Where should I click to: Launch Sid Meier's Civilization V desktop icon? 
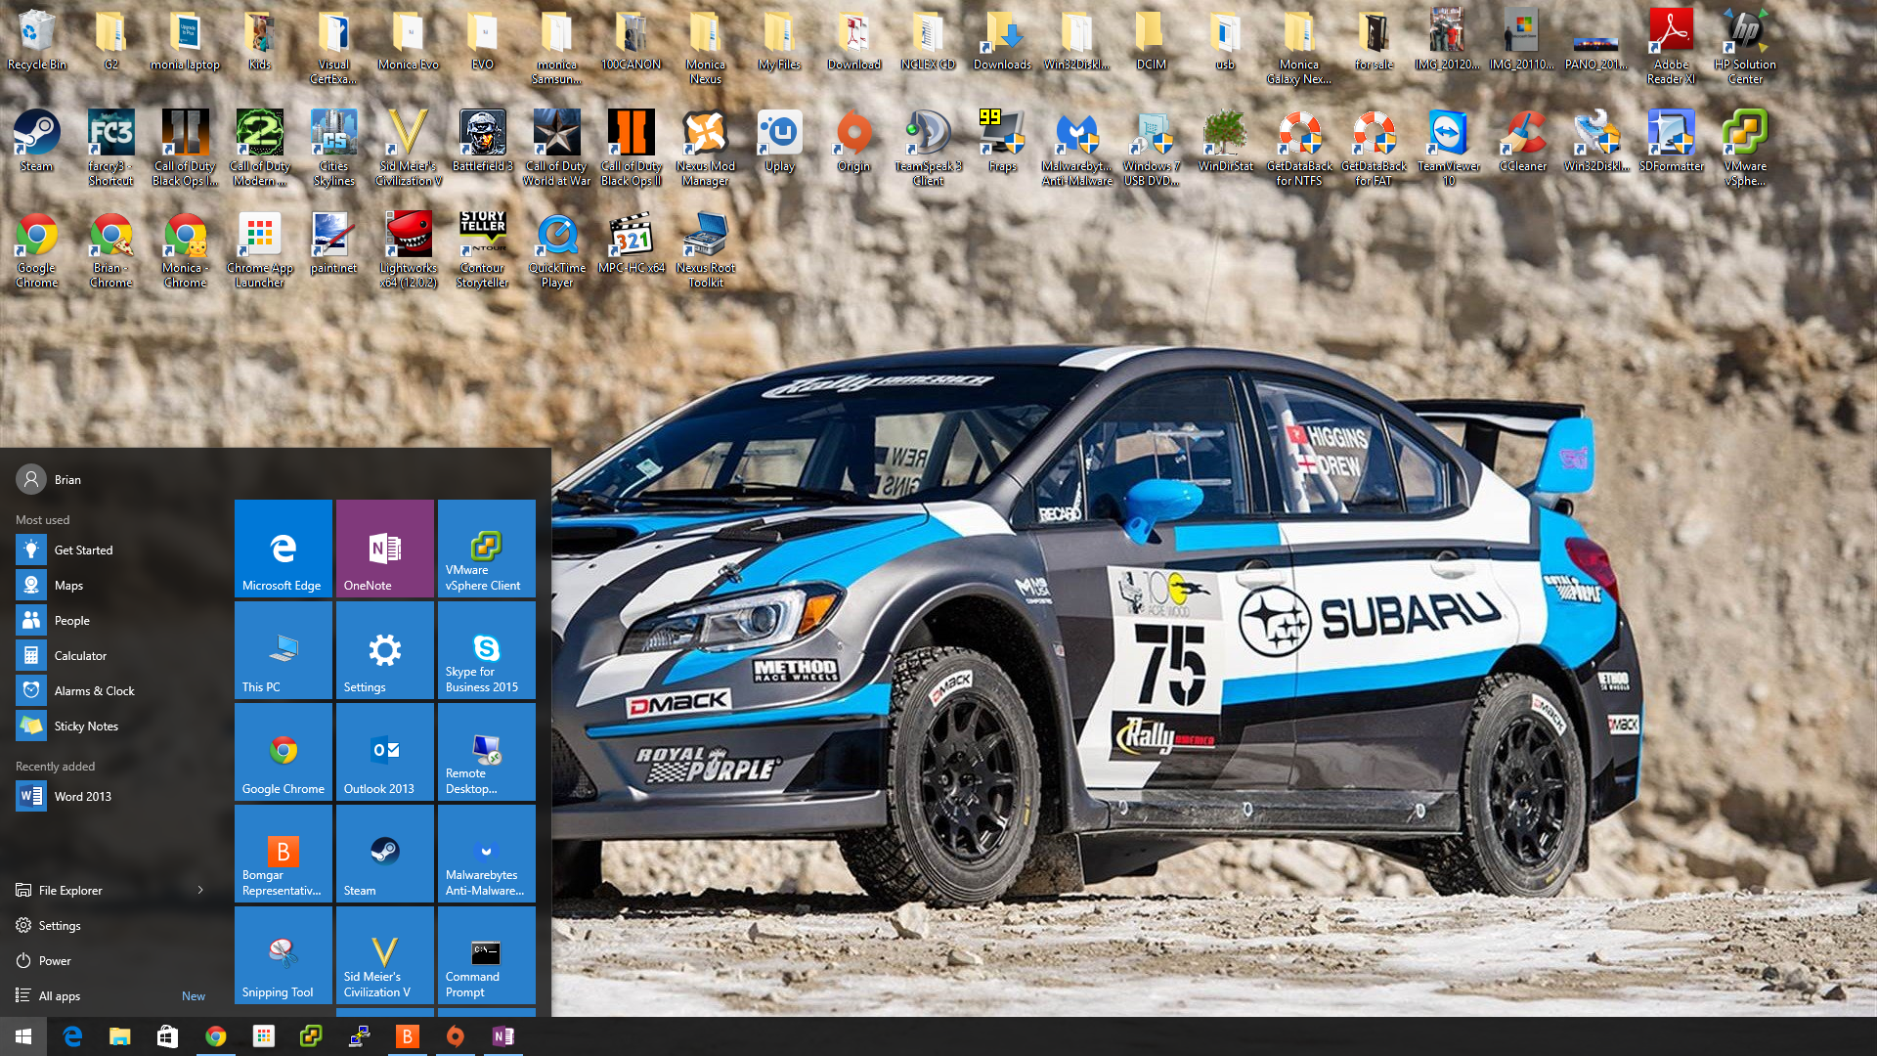[409, 149]
